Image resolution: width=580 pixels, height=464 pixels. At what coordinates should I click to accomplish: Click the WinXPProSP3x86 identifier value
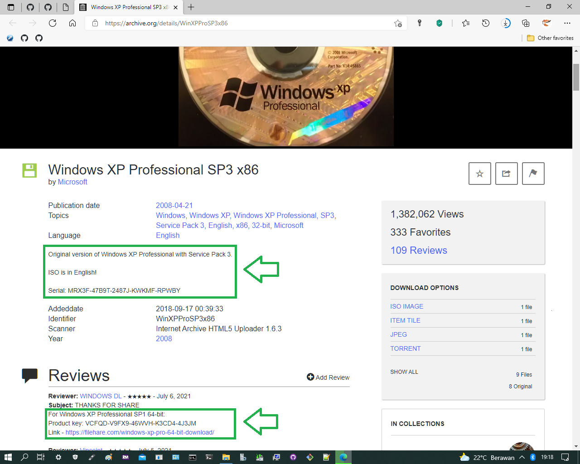click(185, 319)
